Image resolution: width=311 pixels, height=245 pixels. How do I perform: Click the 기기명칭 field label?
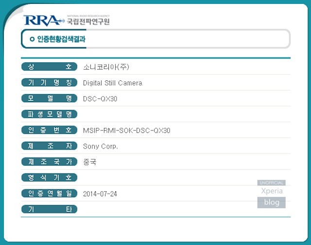pyautogui.click(x=49, y=82)
